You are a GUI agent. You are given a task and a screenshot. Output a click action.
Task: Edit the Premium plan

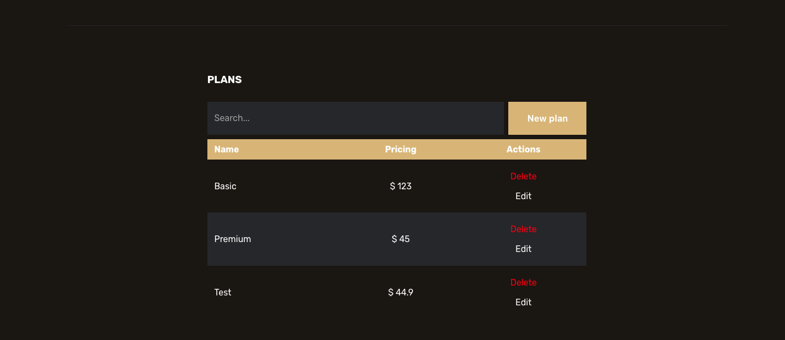[x=523, y=249]
